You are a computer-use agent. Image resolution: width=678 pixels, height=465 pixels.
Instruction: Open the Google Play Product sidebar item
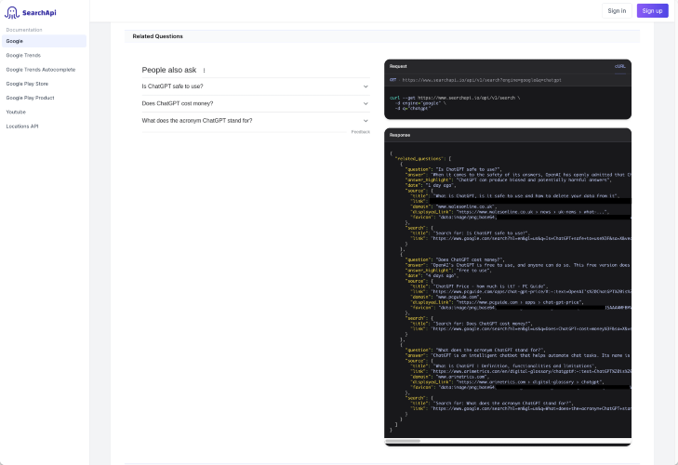(31, 98)
